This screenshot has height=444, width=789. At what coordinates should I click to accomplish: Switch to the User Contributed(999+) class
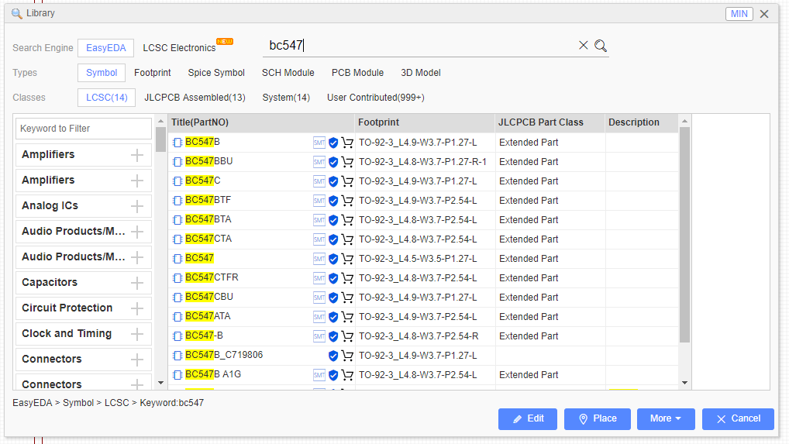(376, 98)
